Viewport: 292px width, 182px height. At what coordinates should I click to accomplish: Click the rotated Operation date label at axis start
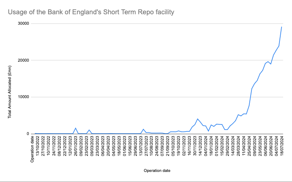pos(32,149)
